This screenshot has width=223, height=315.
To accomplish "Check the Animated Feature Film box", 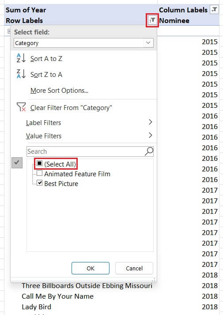I will click(40, 173).
